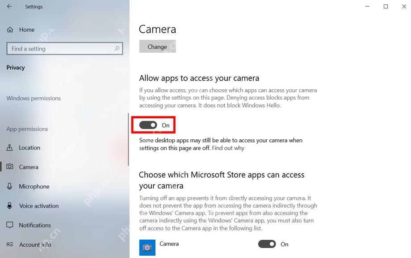This screenshot has height=258, width=411.
Task: Click the Camera app name label
Action: coord(169,244)
